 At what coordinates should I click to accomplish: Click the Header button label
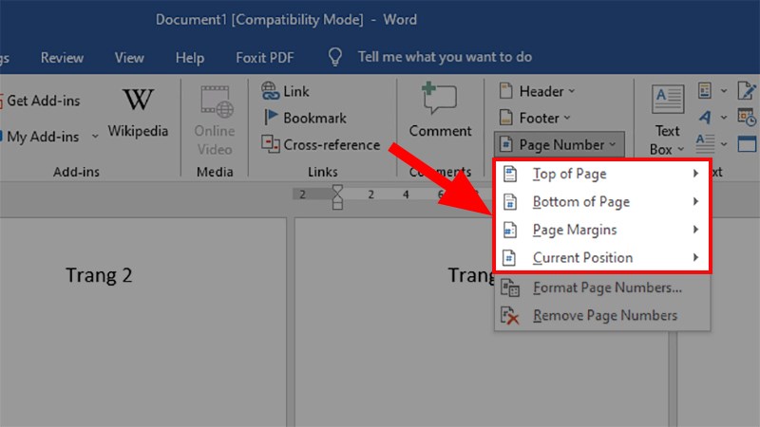(541, 91)
